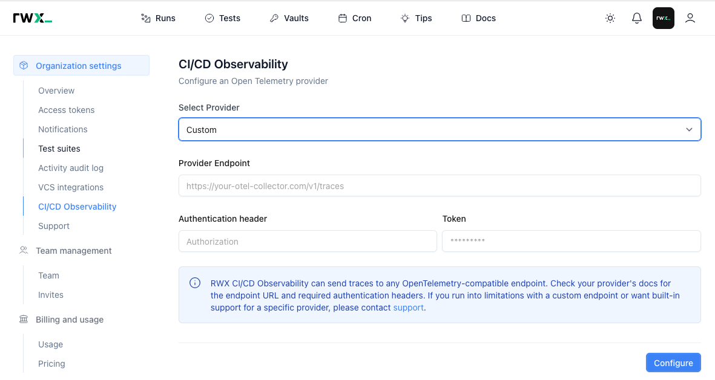Toggle light theme with the sun icon

tap(610, 18)
